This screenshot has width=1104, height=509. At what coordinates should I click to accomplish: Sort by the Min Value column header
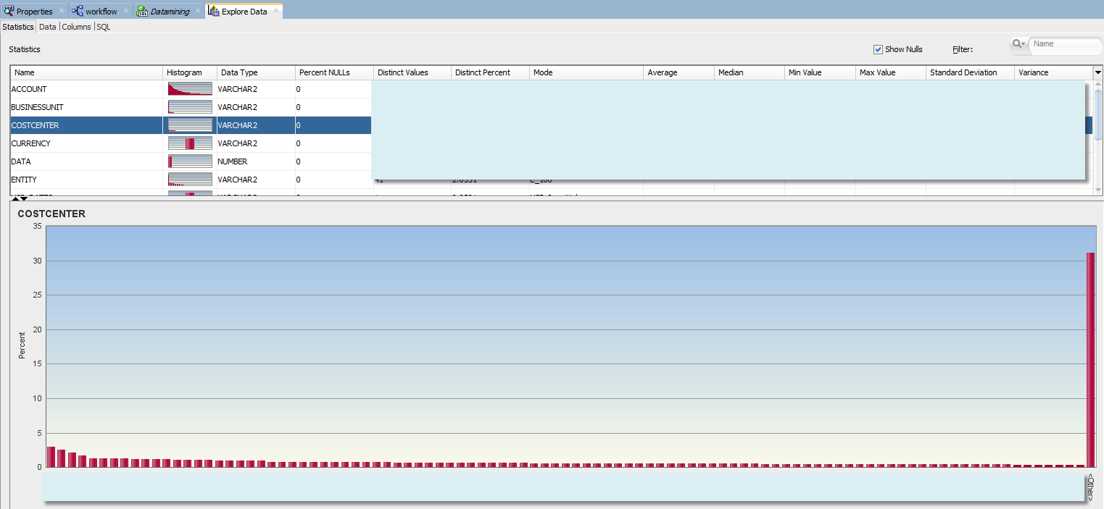click(820, 72)
